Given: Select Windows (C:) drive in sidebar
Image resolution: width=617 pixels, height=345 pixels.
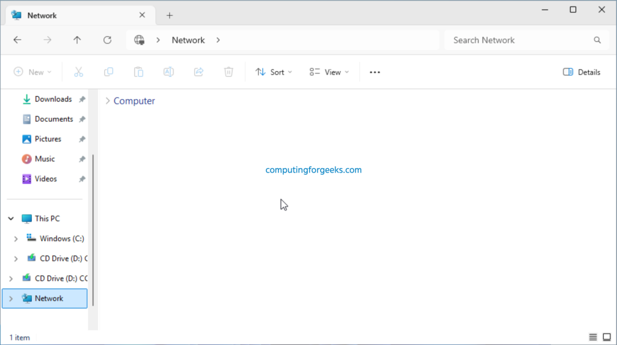Looking at the screenshot, I should 62,239.
